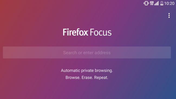Tap the cellular signal strength bars
176x99 pixels.
point(157,3)
